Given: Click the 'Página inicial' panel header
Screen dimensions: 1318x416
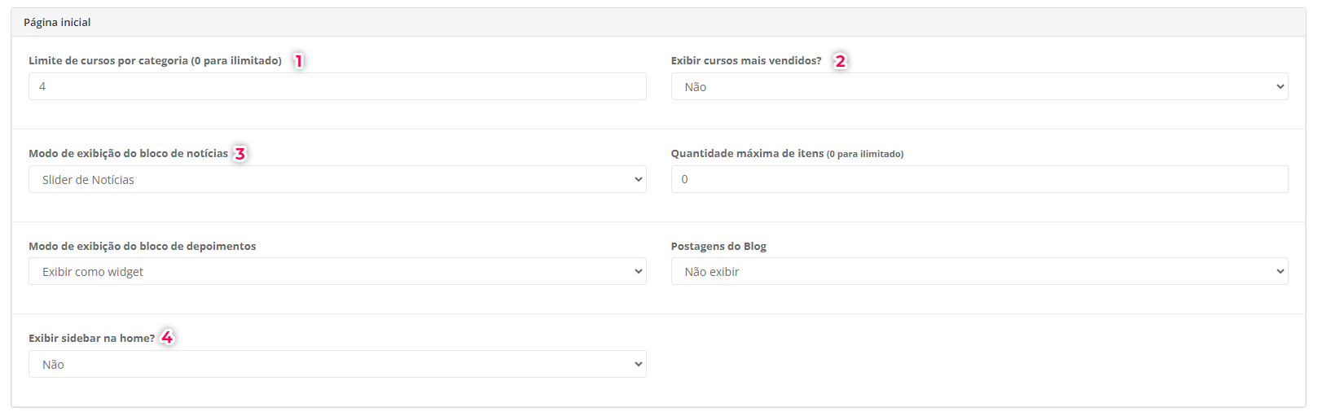Looking at the screenshot, I should pos(658,23).
